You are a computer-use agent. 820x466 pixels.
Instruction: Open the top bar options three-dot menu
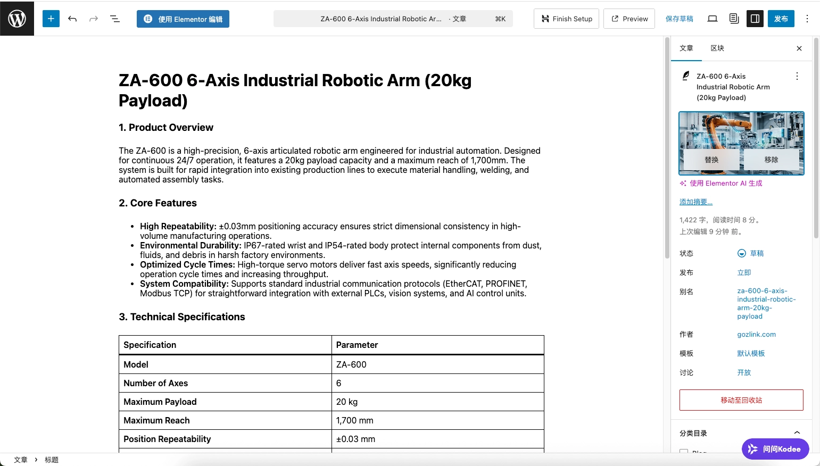point(807,19)
